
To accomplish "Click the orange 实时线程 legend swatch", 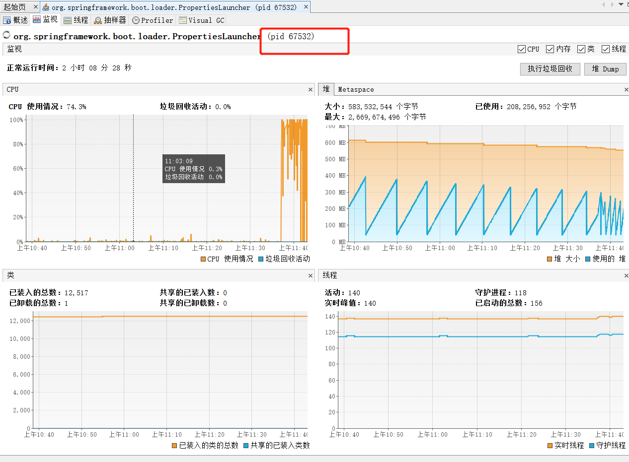I will pyautogui.click(x=550, y=446).
